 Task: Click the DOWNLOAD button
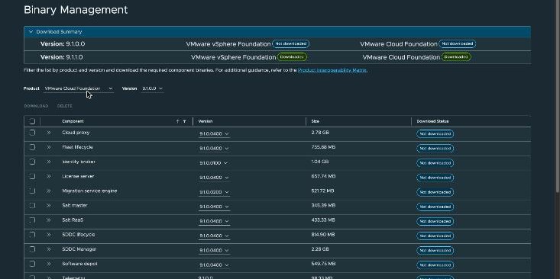pyautogui.click(x=36, y=106)
